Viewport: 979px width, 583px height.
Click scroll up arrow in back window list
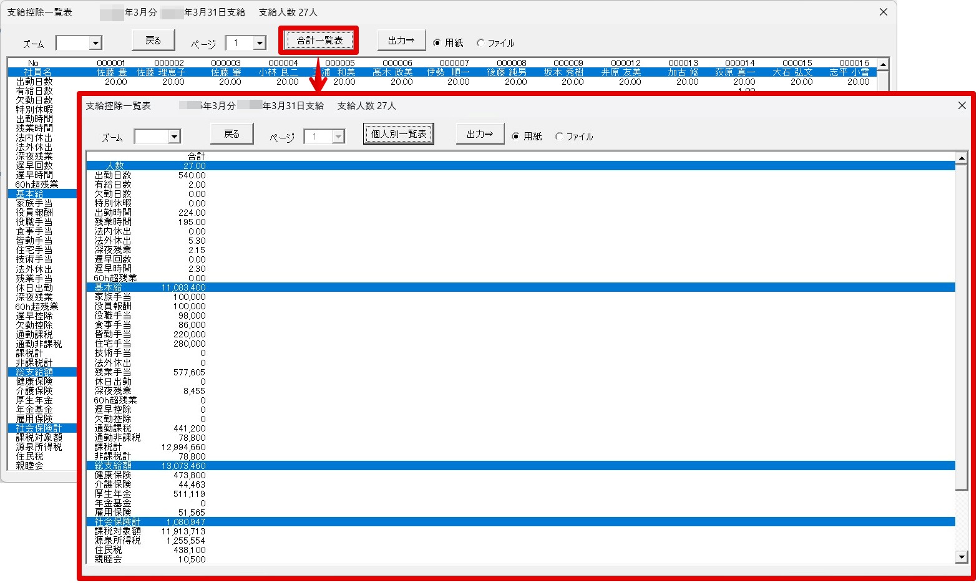882,64
